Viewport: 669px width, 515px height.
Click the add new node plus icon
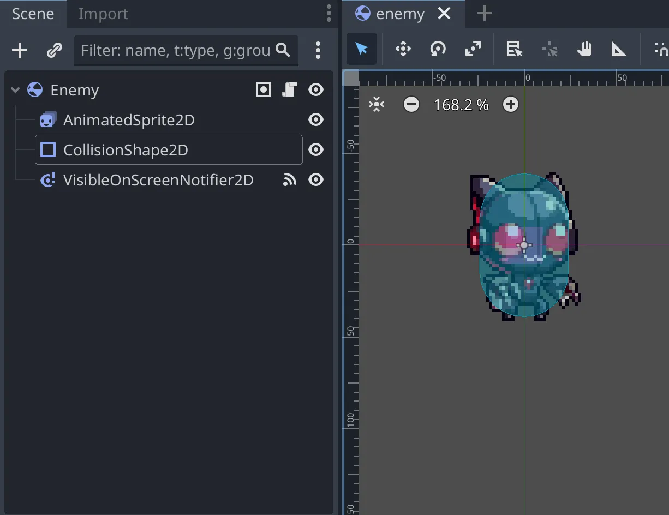(20, 51)
